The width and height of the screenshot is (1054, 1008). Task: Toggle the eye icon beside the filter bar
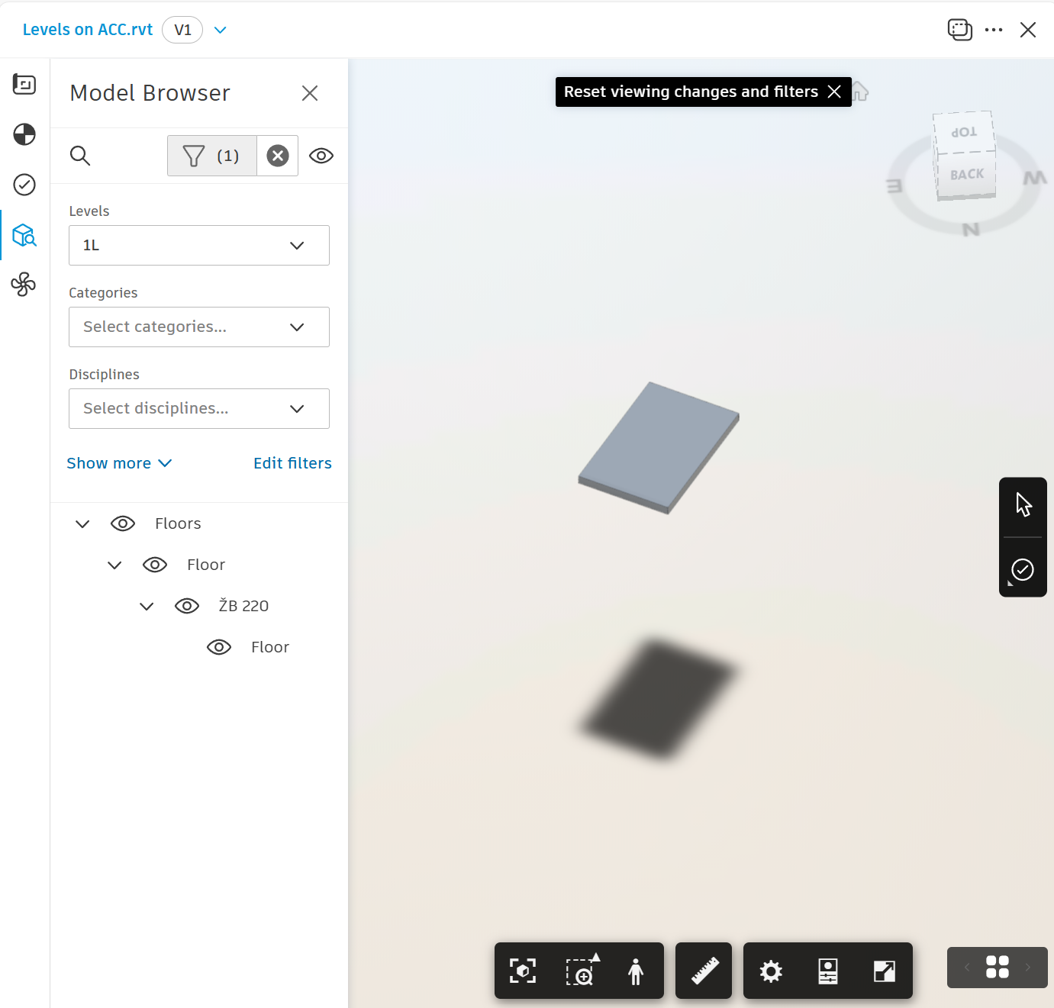coord(321,156)
